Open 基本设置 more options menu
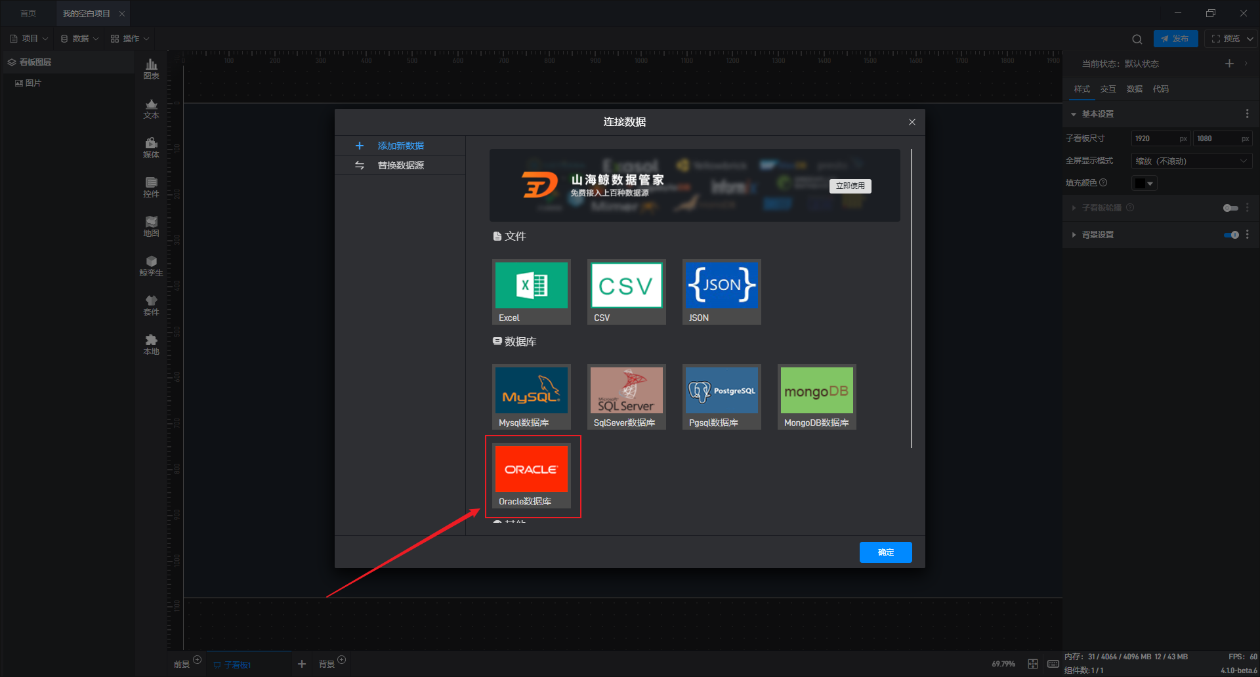This screenshot has height=677, width=1260. coord(1248,114)
